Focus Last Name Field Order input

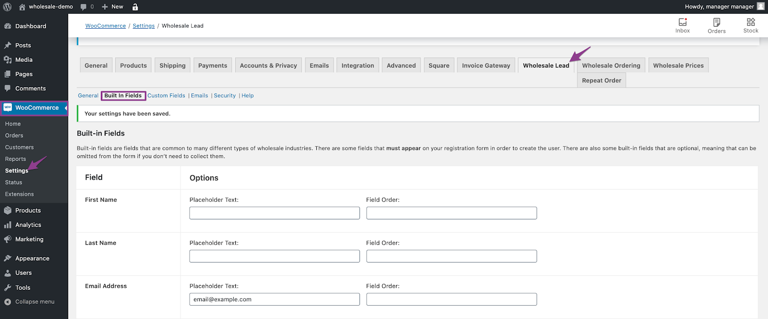(x=452, y=256)
